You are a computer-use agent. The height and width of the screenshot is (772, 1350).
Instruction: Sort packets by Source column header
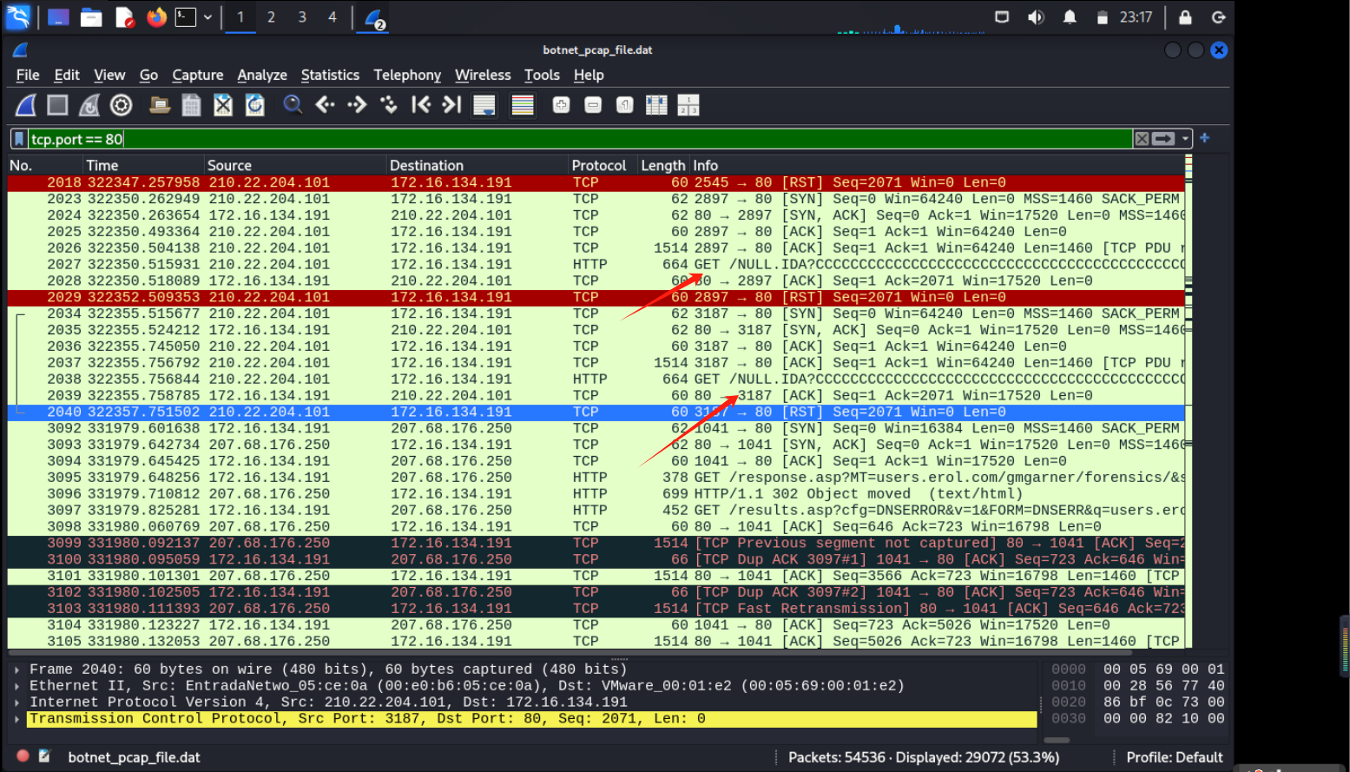click(x=294, y=165)
